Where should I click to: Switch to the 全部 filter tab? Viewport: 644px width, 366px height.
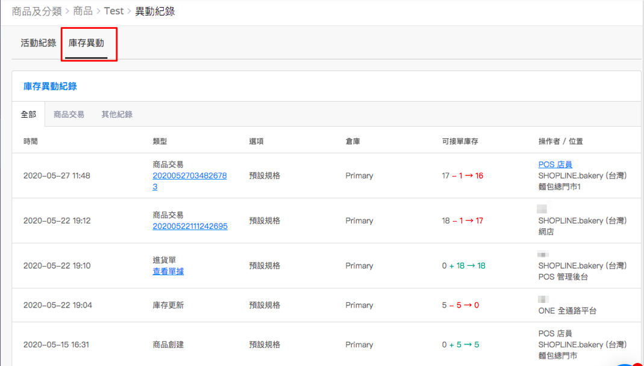tap(28, 114)
